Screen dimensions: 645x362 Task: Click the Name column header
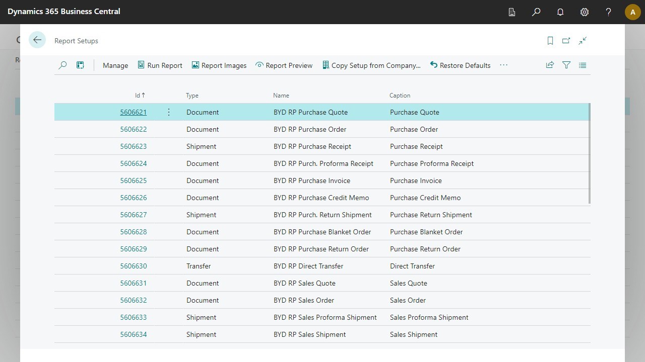(281, 96)
